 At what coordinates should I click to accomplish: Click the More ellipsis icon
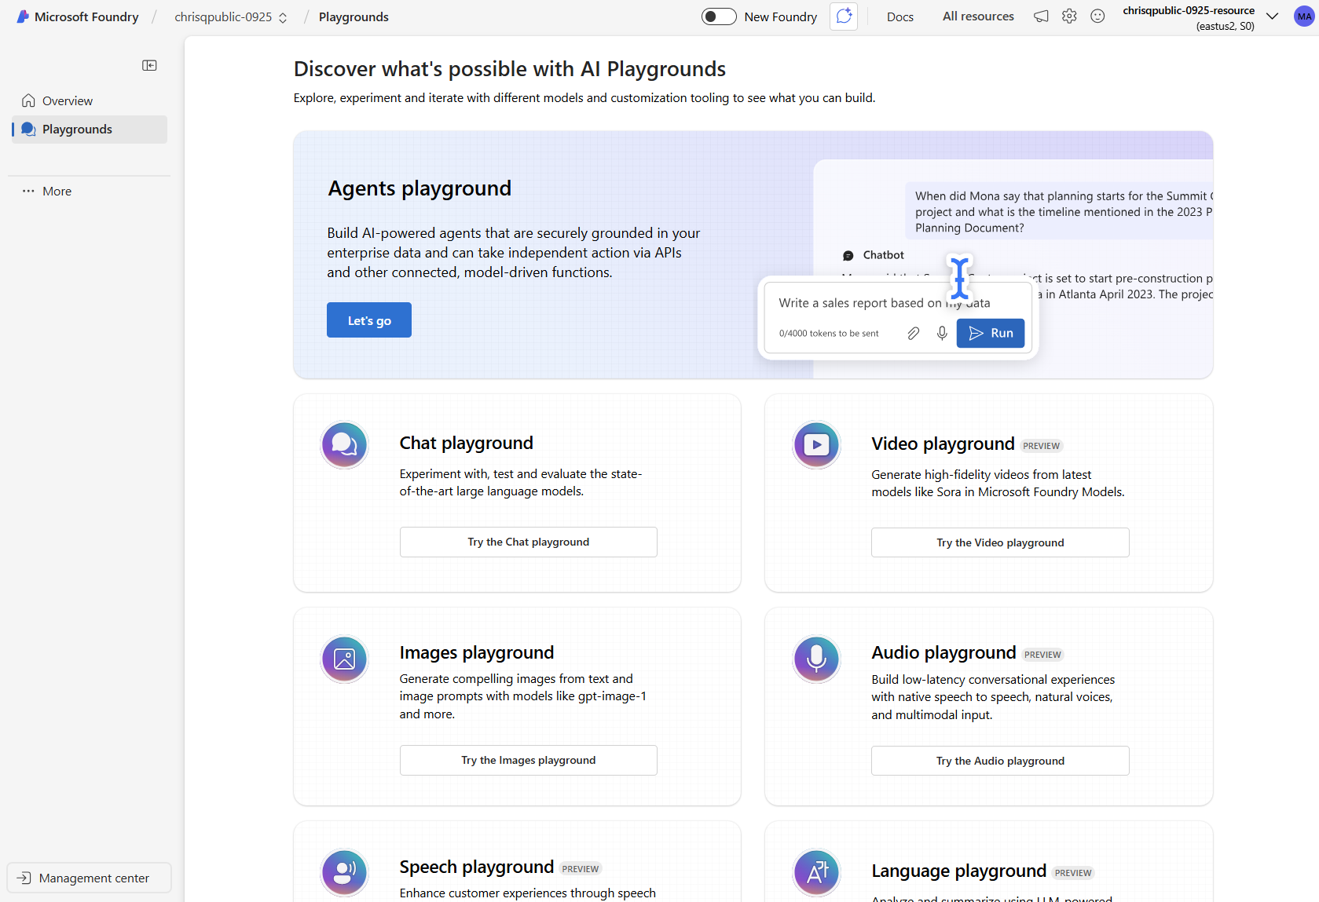pos(28,191)
